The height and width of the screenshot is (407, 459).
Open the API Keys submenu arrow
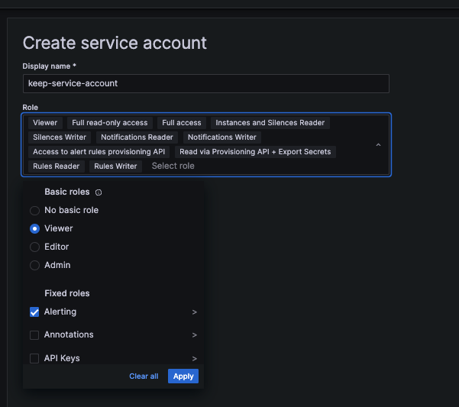[195, 359]
